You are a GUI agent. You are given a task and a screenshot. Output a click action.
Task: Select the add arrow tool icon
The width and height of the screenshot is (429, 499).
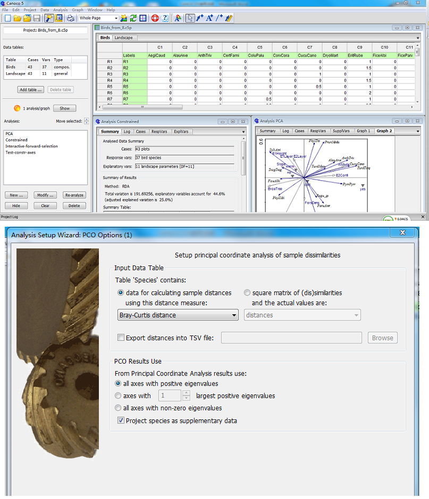(200, 18)
